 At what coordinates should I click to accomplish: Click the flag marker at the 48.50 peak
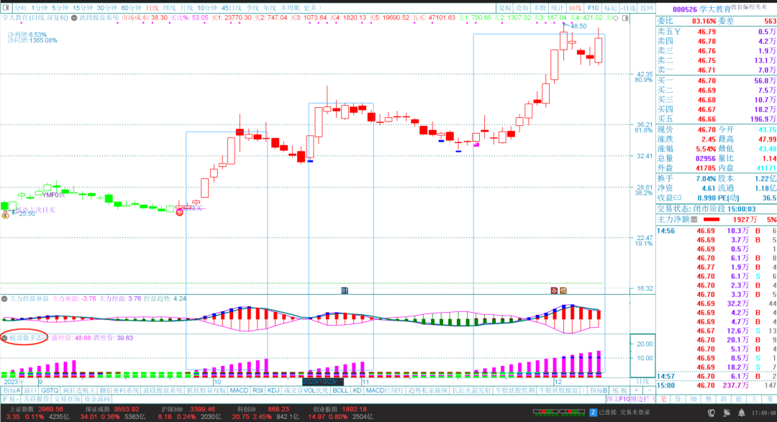tap(565, 24)
